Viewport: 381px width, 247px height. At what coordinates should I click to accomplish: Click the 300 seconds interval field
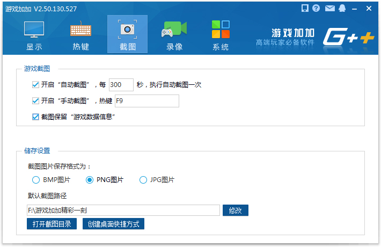[x=121, y=85]
